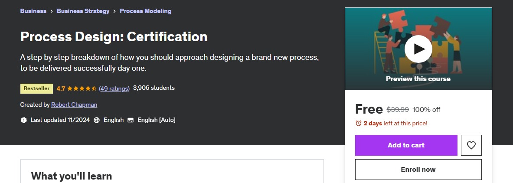The height and width of the screenshot is (183, 513).
Task: Click the What you'll learn heading
Action: pyautogui.click(x=72, y=176)
